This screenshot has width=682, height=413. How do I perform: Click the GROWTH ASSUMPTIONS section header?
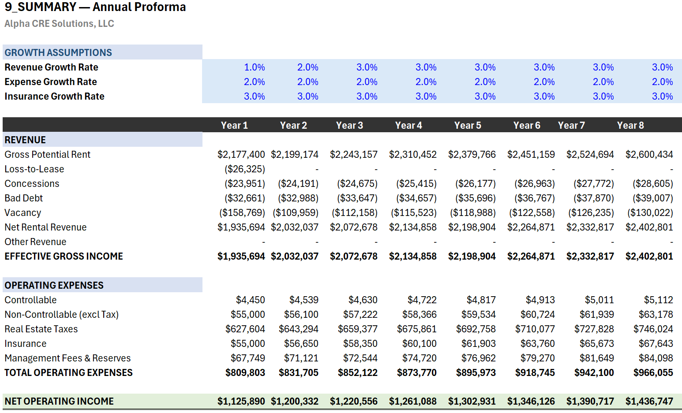(58, 52)
